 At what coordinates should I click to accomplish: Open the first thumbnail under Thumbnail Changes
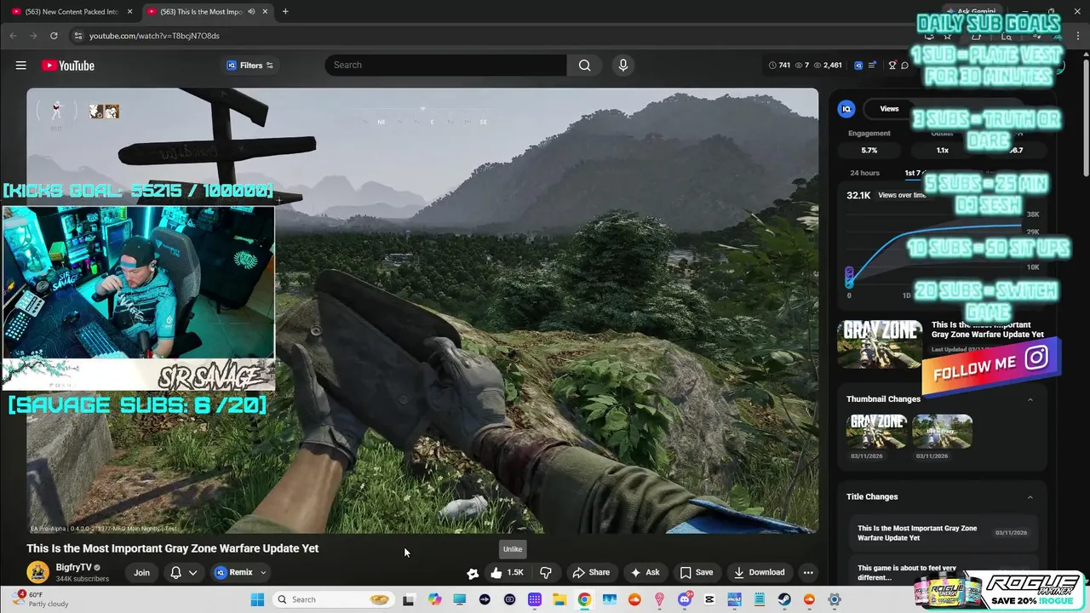876,431
